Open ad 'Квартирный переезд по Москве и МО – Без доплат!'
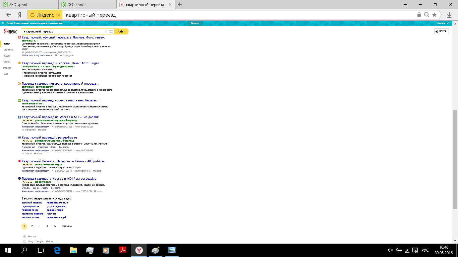Screen dimensions: 458x257 (61, 117)
